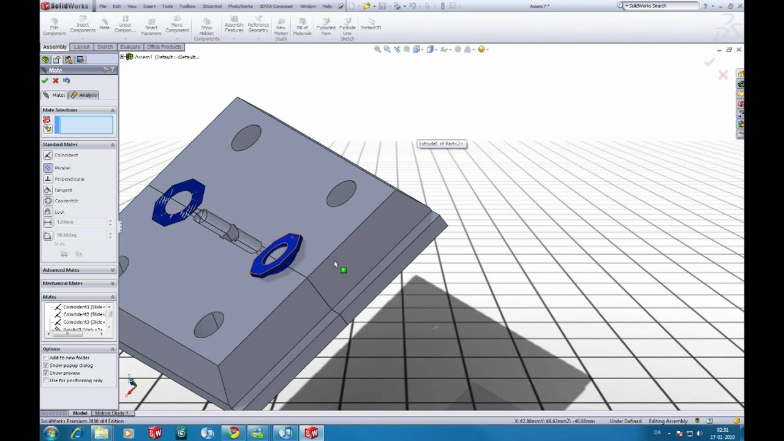Open Chrome from Windows taskbar

click(x=233, y=433)
